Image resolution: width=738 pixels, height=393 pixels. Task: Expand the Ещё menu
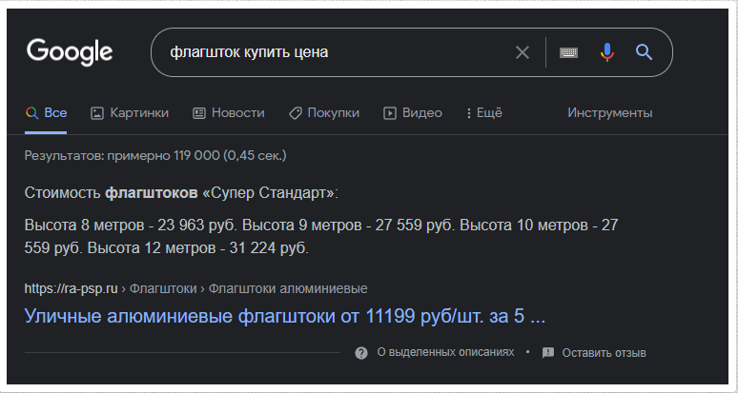[484, 113]
